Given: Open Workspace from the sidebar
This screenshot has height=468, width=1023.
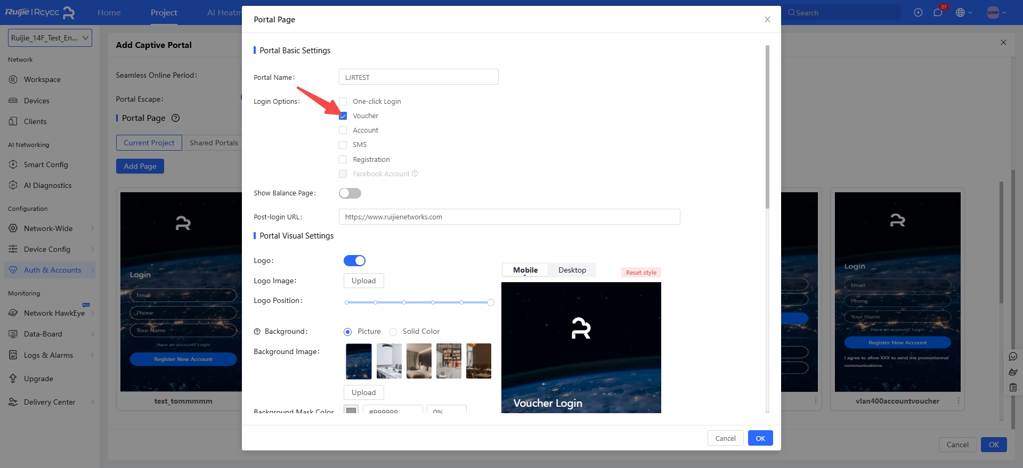Looking at the screenshot, I should (x=42, y=79).
